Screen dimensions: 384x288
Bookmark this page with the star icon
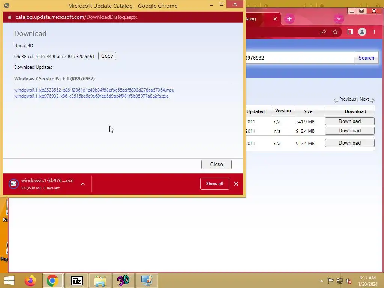[335, 32]
